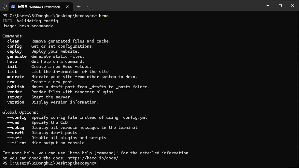
Task: Click the blinking cursor at the prompt line
Action: 99,163
